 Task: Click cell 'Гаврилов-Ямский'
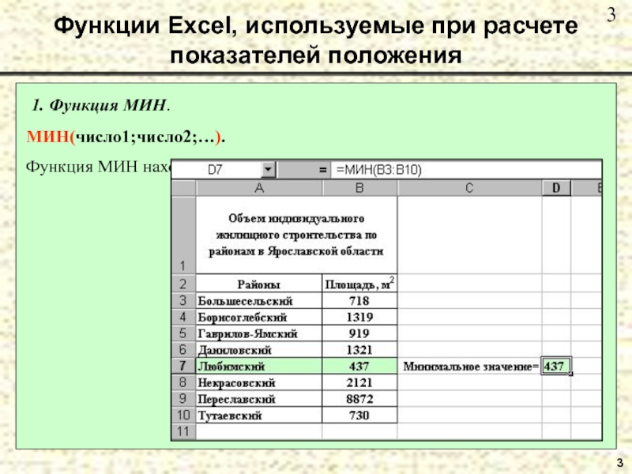259,333
